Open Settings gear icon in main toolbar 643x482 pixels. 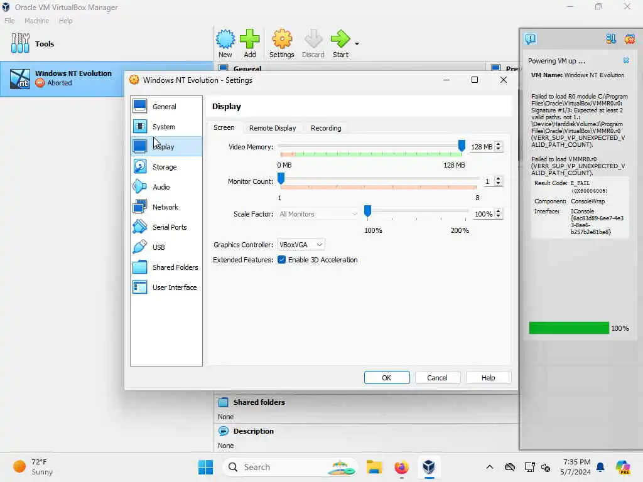click(282, 40)
